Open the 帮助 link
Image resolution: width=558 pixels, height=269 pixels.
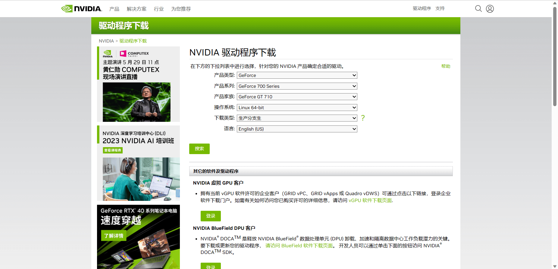[446, 66]
